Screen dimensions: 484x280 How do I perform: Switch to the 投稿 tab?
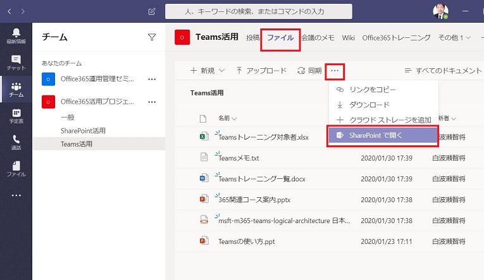pyautogui.click(x=252, y=38)
